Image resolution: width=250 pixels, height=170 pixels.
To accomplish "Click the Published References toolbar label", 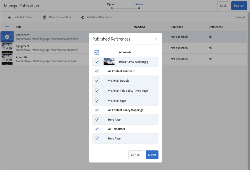I will 99,17.
